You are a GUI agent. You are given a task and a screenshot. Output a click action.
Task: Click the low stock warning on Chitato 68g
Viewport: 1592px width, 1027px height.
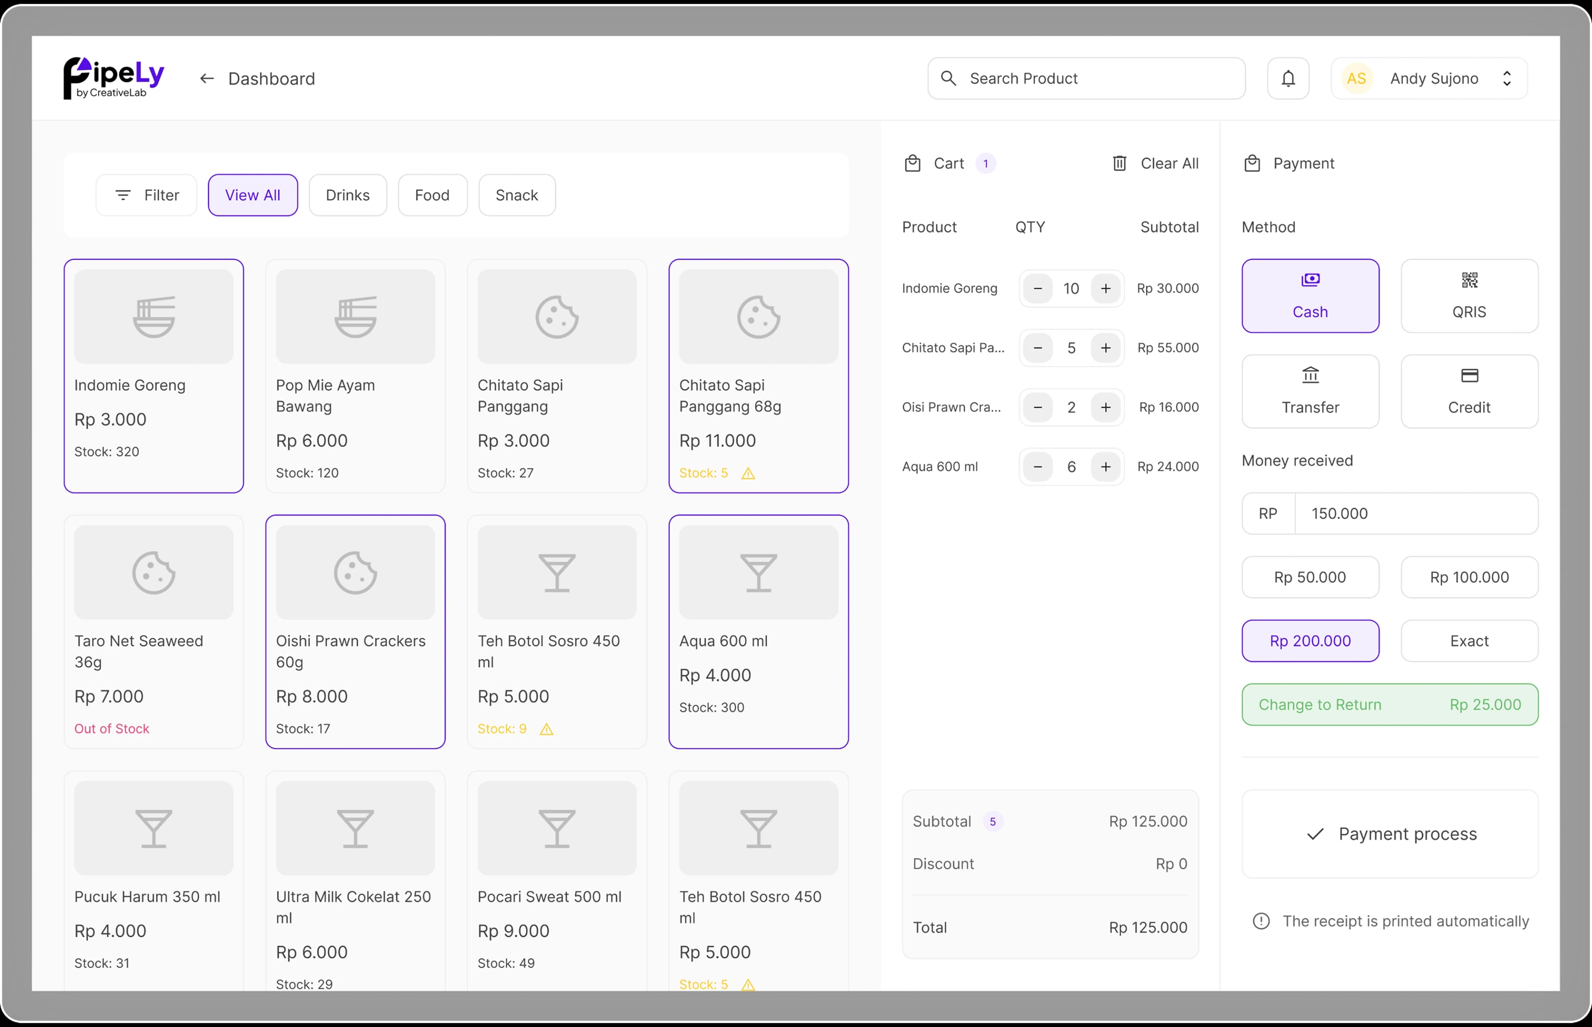[x=748, y=473]
